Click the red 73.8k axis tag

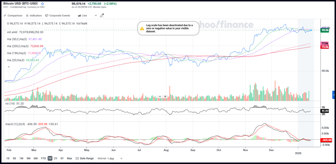(x=325, y=47)
